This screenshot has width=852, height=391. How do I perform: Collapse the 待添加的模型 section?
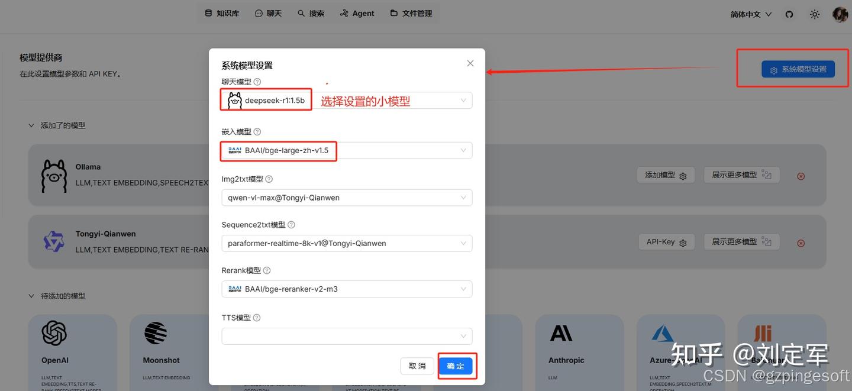(x=32, y=296)
